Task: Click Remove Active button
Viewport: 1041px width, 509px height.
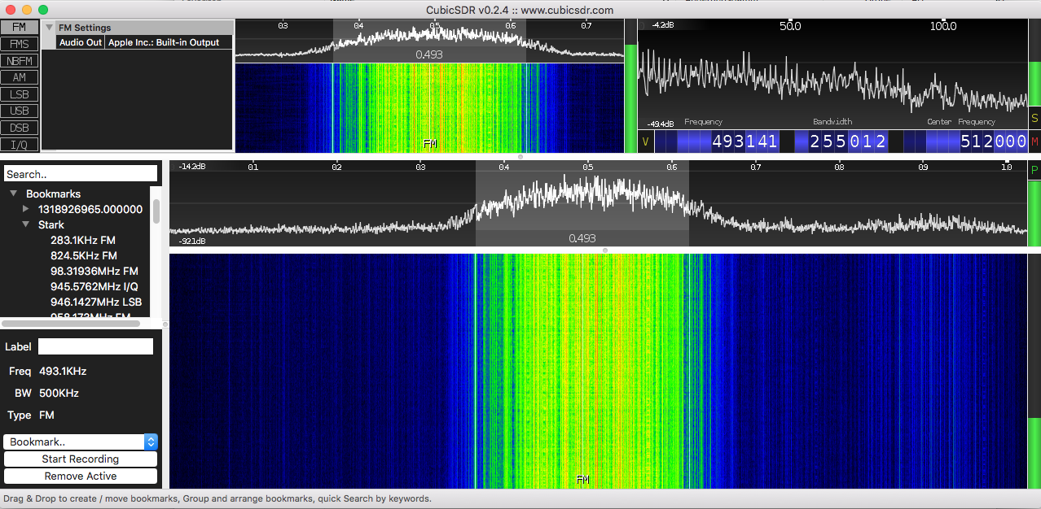Action: pos(81,476)
